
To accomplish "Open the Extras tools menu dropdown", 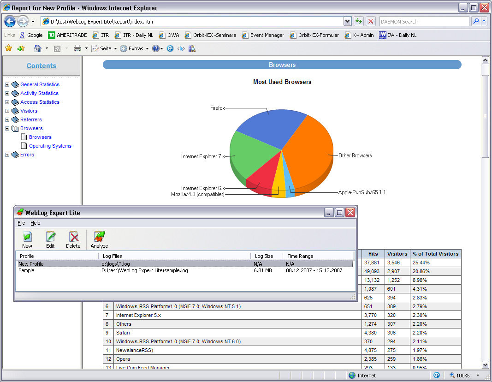I will pyautogui.click(x=134, y=48).
